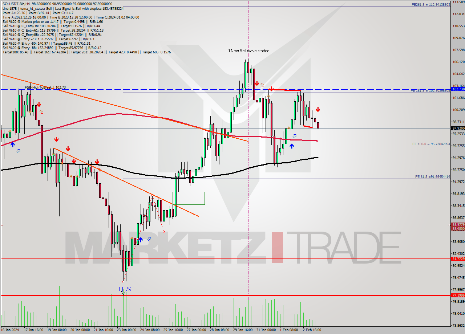
Task: Click the "Target100: 85.48" targets line
Action: click(86, 52)
